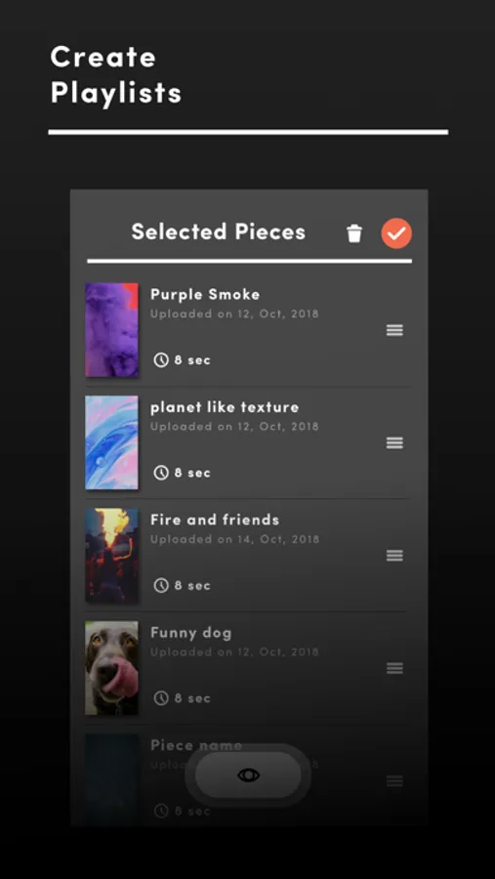This screenshot has width=495, height=879.
Task: Select the Funny dog title
Action: coord(191,633)
